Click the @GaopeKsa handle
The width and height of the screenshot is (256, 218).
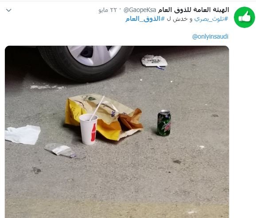(x=140, y=10)
